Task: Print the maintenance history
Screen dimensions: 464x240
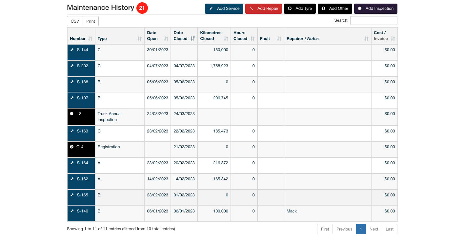Action: (91, 21)
